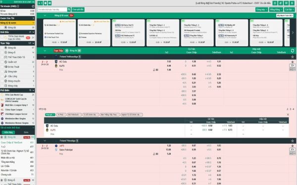Refresh the live odds table
Viewport: 297px width, 185px height.
[293, 51]
